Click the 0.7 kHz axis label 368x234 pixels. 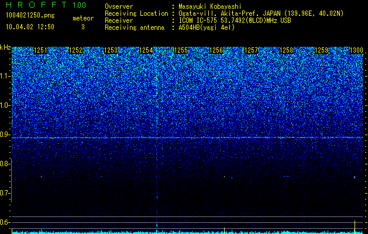click(5, 193)
